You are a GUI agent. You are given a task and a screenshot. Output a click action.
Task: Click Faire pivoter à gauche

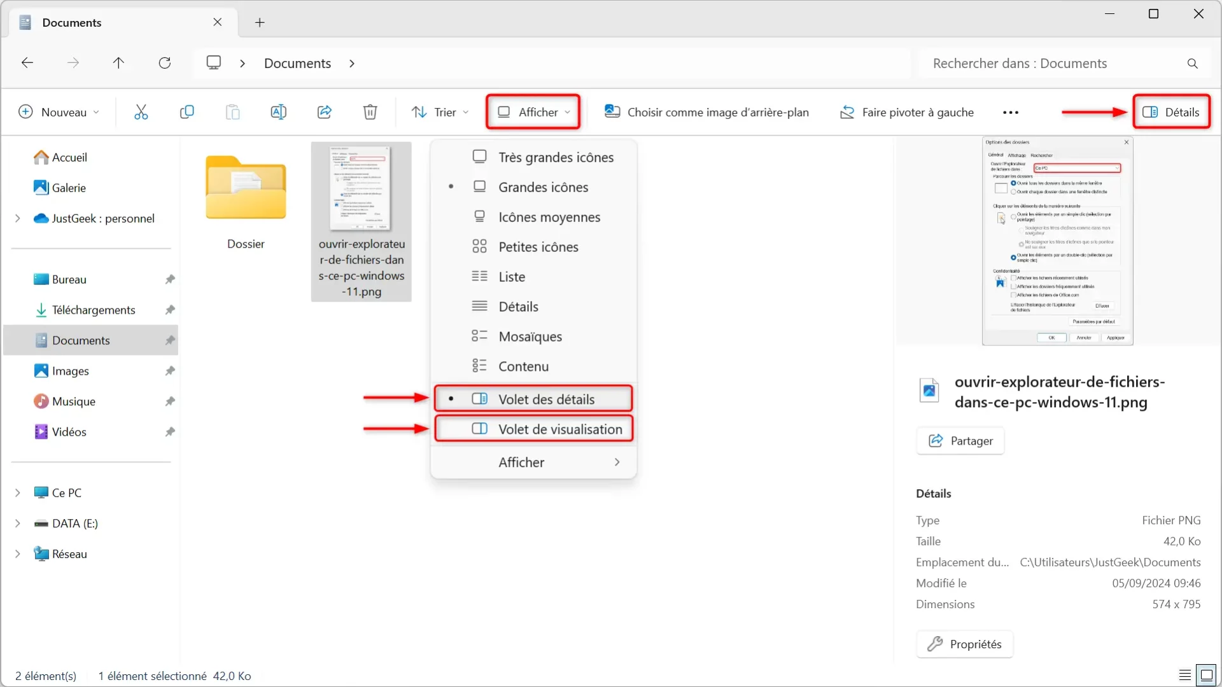[906, 112]
